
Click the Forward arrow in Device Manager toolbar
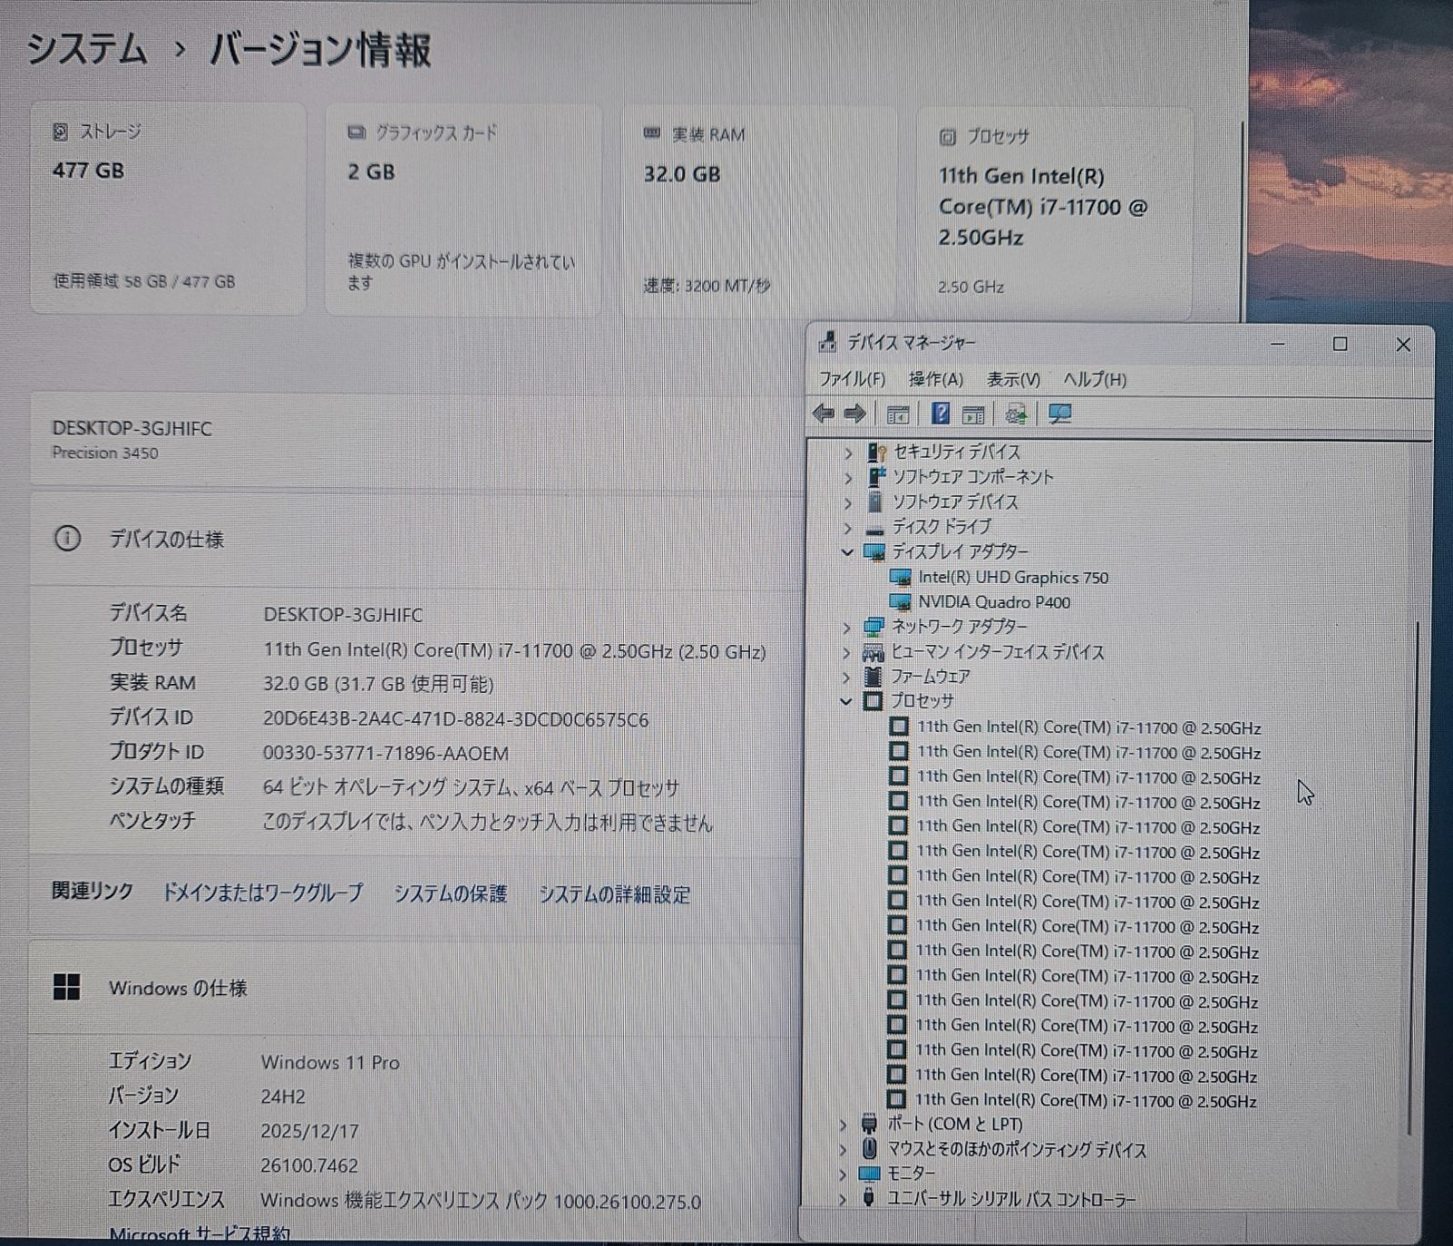point(855,414)
